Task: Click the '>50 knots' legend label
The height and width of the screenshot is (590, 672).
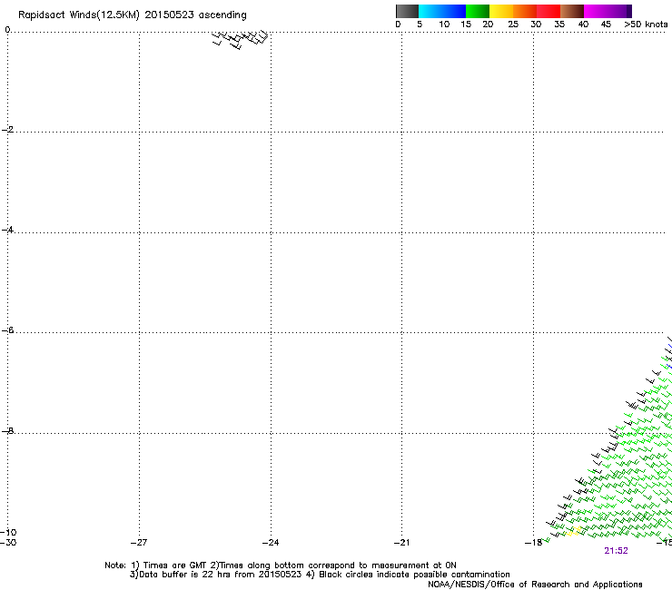Action: 646,25
